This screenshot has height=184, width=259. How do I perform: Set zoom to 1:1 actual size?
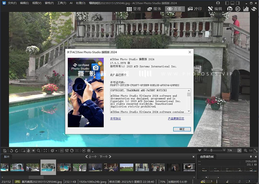click(251, 150)
